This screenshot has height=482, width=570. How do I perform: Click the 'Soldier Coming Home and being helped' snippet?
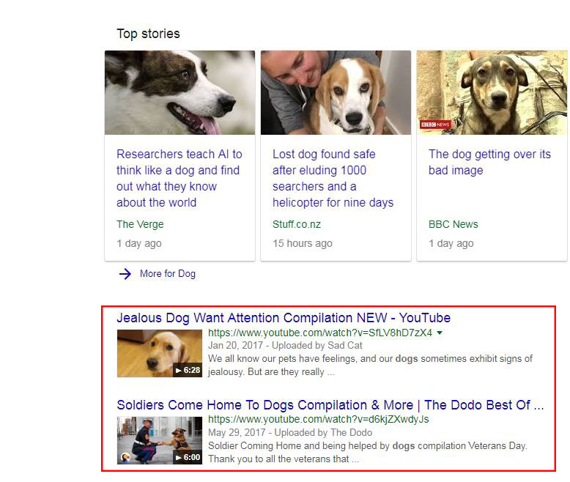point(368,453)
